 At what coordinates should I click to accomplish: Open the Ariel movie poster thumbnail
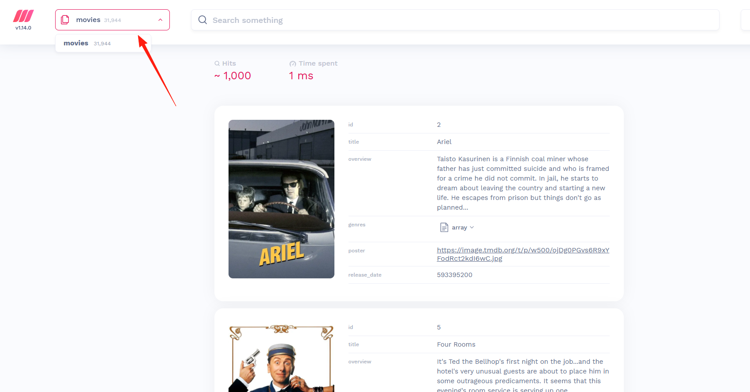click(x=281, y=199)
